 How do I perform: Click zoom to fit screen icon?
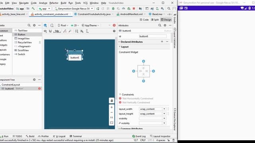112,123
